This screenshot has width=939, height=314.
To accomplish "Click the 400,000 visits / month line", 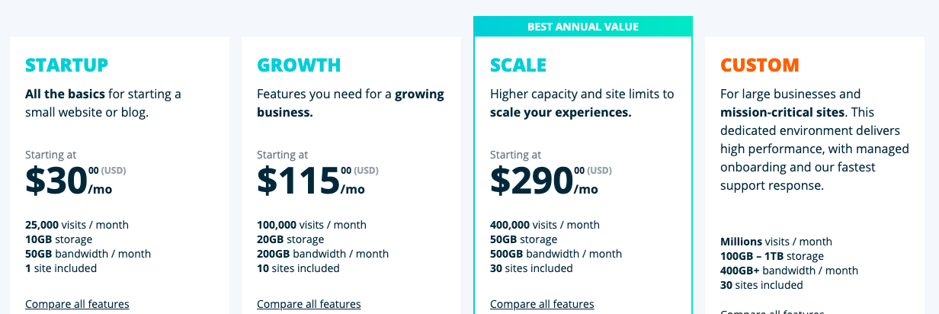I will click(545, 225).
